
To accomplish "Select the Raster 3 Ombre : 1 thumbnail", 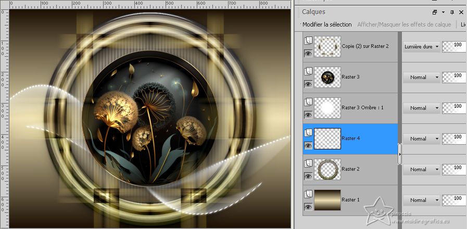I will tap(327, 108).
